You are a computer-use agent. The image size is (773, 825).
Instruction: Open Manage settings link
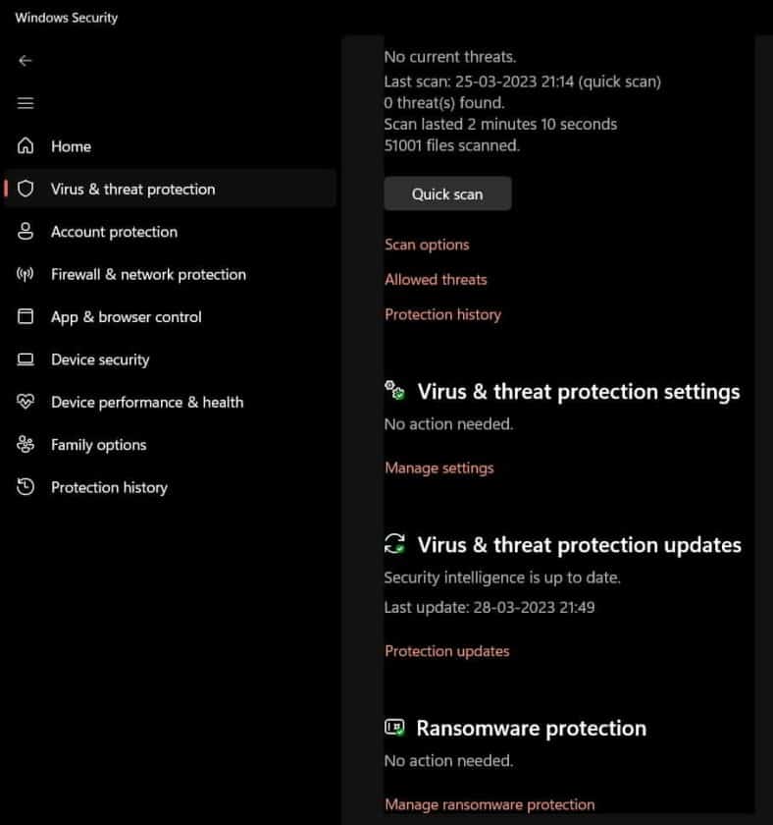[438, 467]
